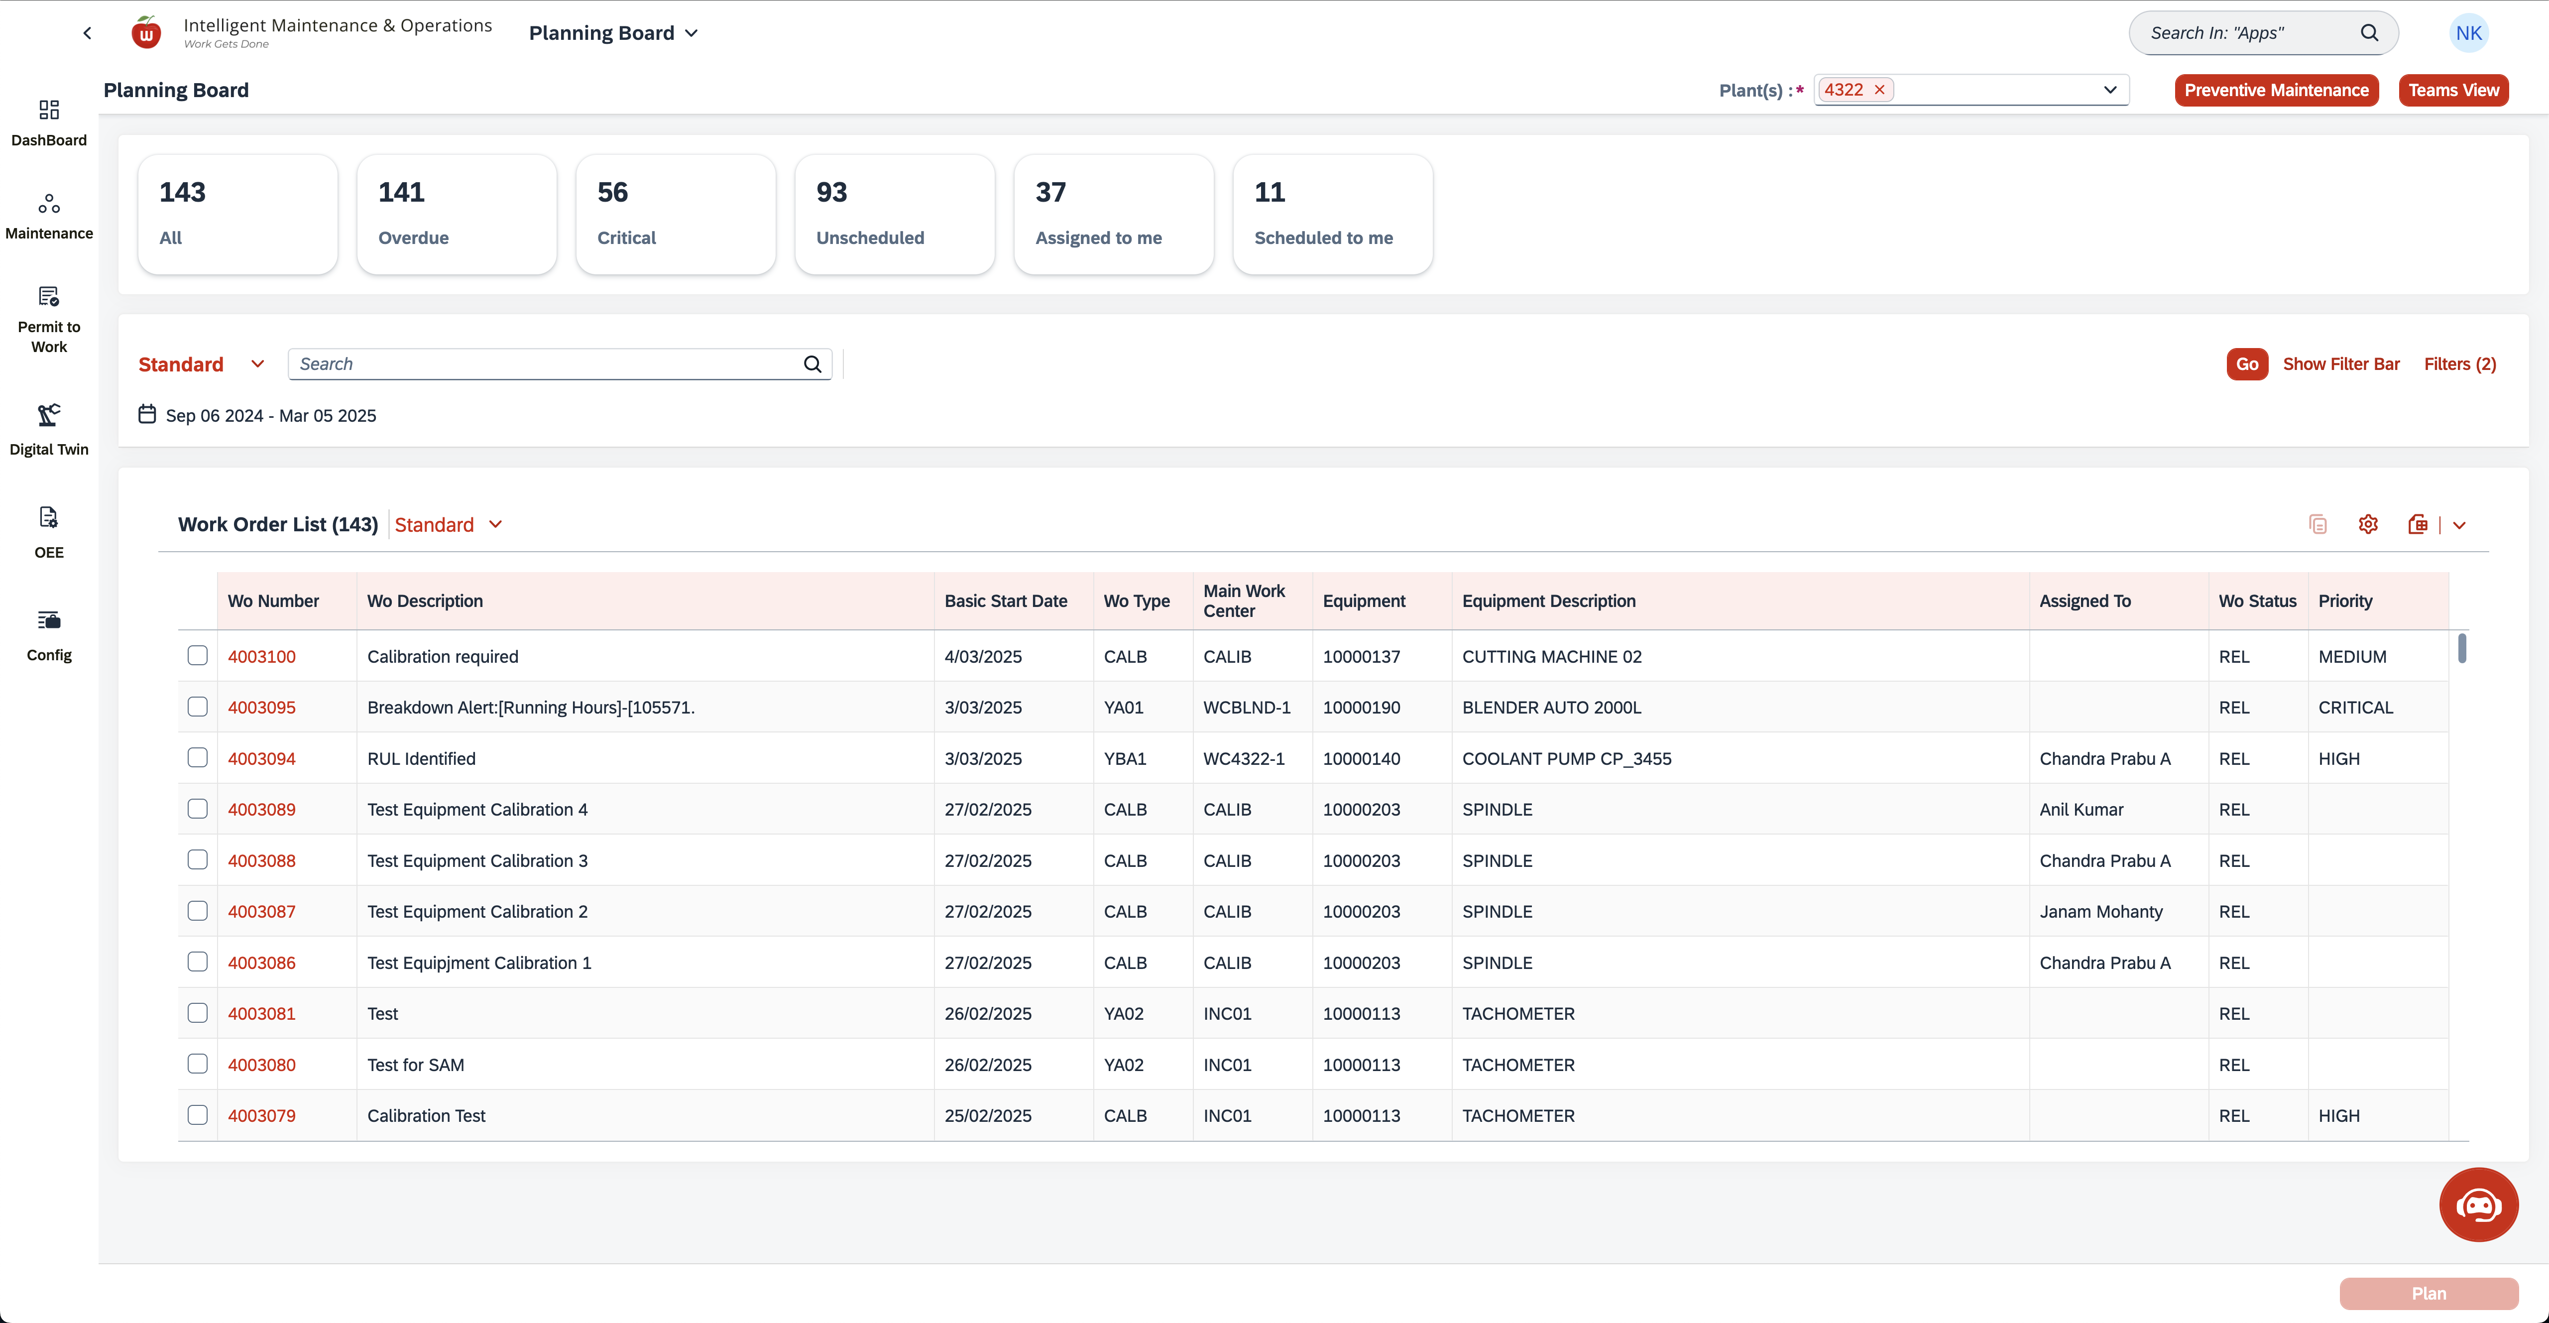Click the Wo Number column header
Viewport: 2549px width, 1323px height.
pyautogui.click(x=287, y=601)
